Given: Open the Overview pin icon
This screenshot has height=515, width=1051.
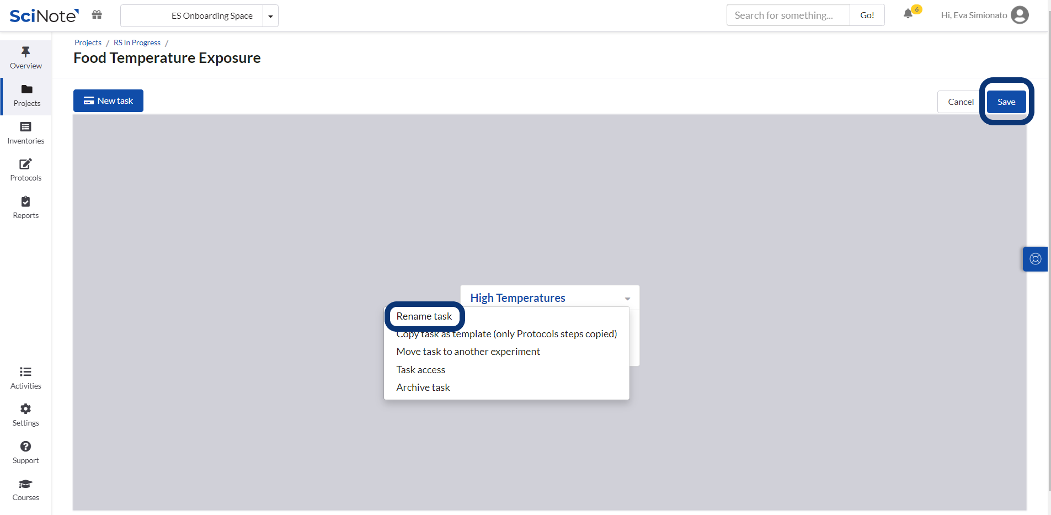Looking at the screenshot, I should pyautogui.click(x=25, y=52).
